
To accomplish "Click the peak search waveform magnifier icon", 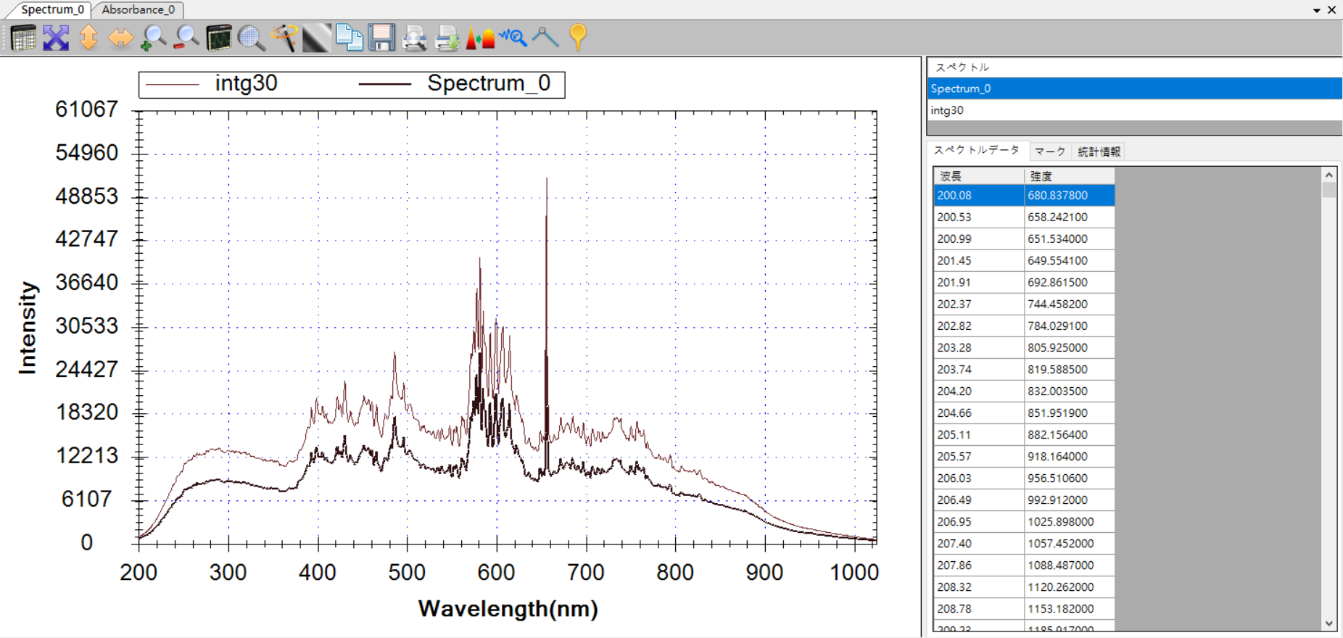I will tap(513, 38).
